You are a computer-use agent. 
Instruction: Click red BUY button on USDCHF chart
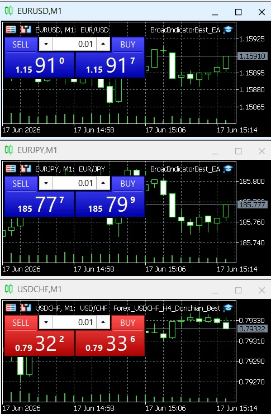pos(128,323)
